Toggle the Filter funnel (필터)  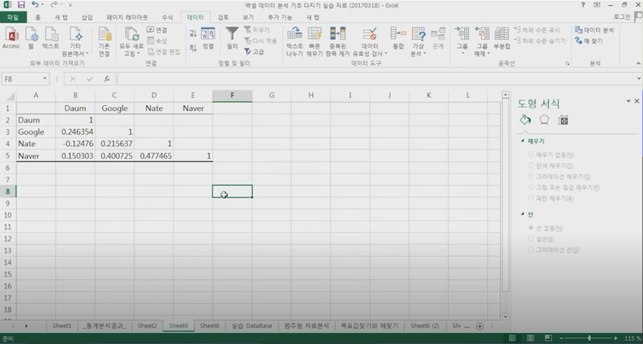coord(232,39)
